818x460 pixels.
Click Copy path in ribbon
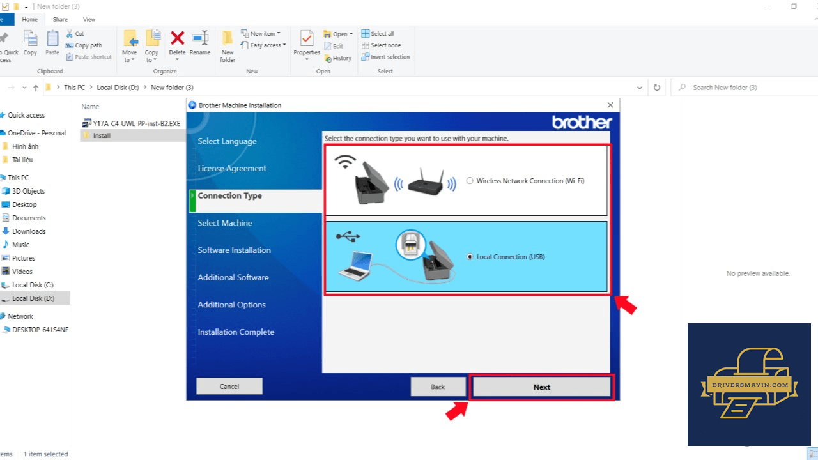pos(84,45)
